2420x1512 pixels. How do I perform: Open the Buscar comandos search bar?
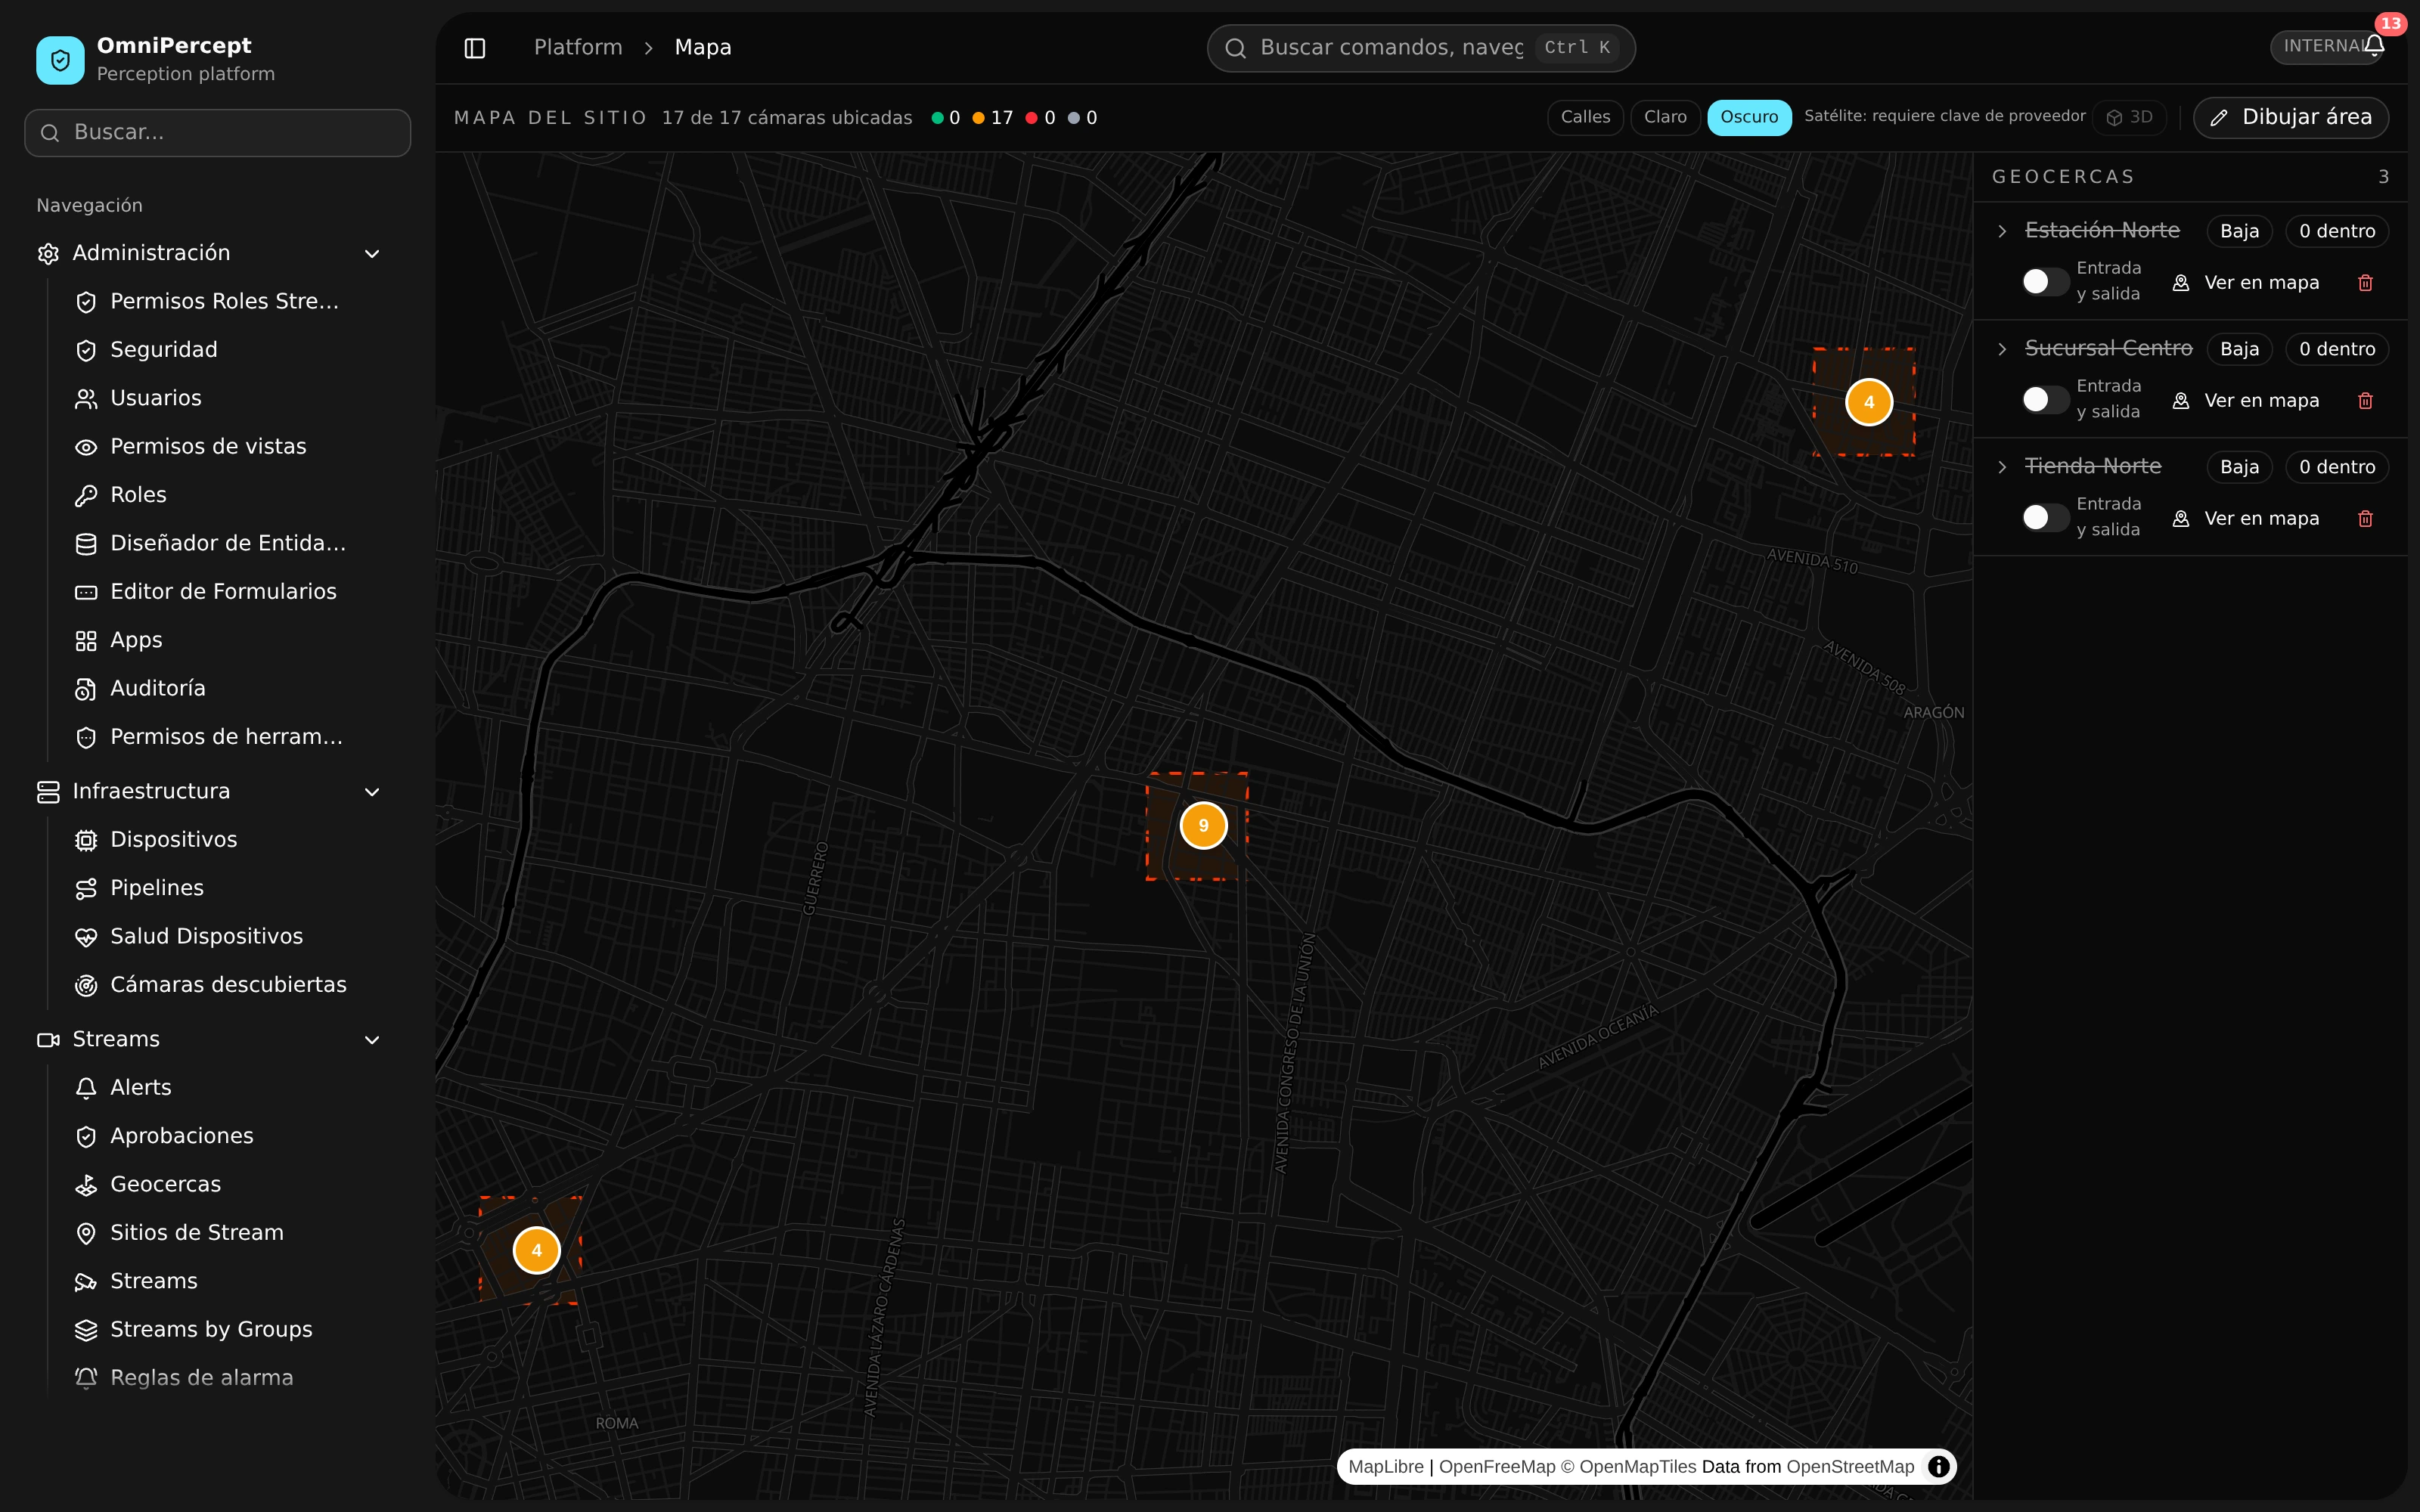[x=1421, y=48]
